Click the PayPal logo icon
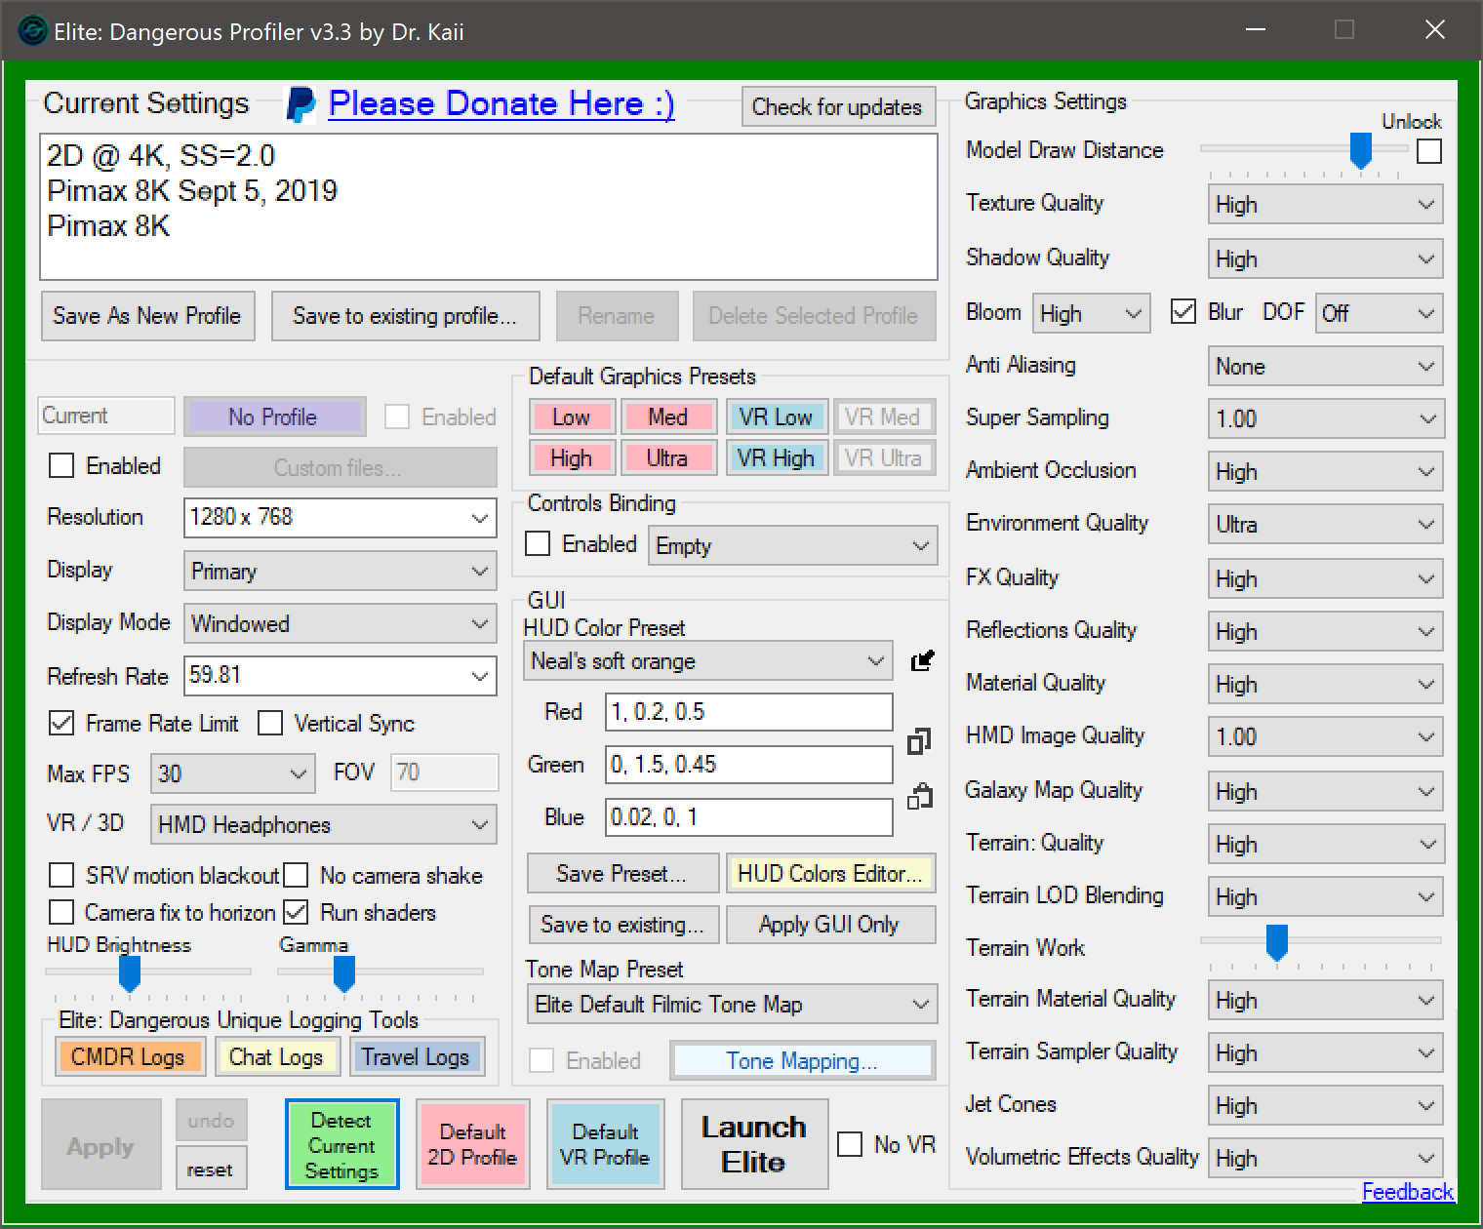This screenshot has width=1483, height=1229. click(x=301, y=104)
